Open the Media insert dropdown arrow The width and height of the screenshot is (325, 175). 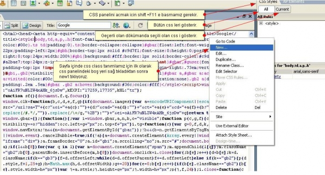[x=52, y=3]
